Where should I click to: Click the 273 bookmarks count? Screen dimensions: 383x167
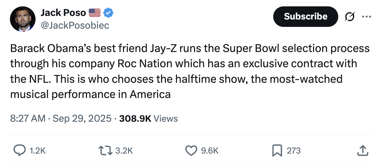tap(293, 151)
